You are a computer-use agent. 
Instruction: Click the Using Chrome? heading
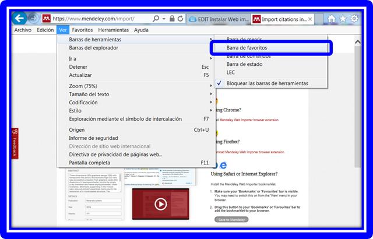click(x=228, y=110)
